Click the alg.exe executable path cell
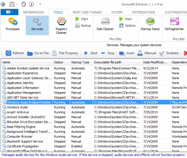This screenshot has height=158, width=187. coord(115,78)
